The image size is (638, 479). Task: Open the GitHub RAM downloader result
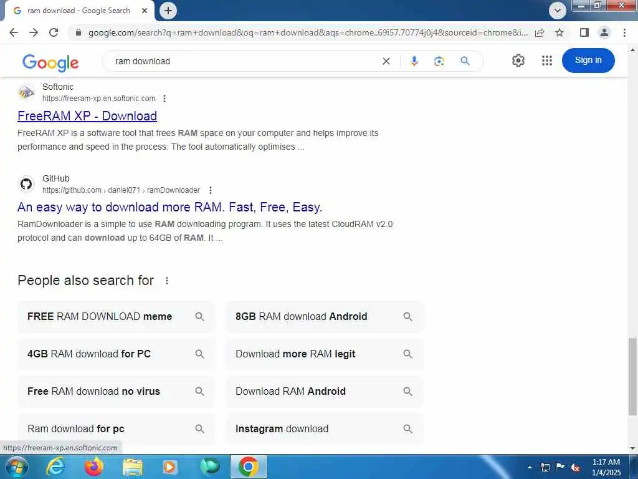coord(169,207)
